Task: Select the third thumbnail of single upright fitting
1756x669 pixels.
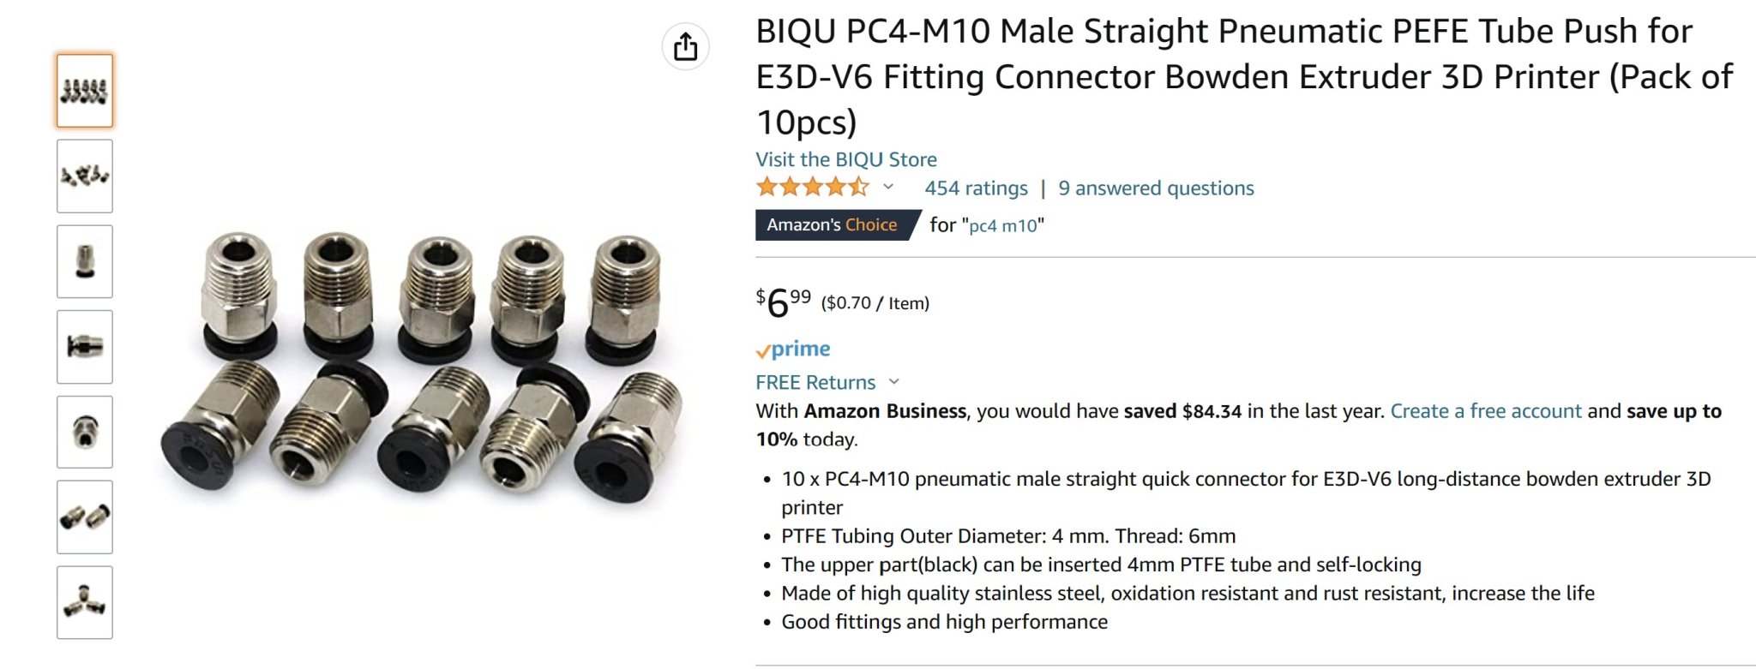Action: pyautogui.click(x=85, y=261)
